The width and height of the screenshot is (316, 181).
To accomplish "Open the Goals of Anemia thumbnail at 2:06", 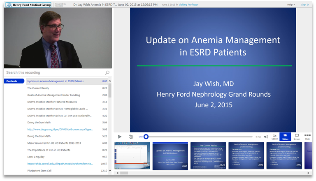I will (x=246, y=155).
